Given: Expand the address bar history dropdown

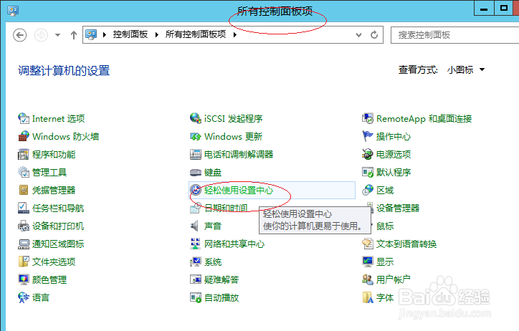Looking at the screenshot, I should (358, 34).
